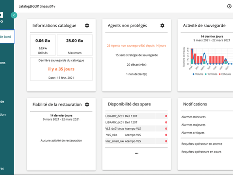Click 'LIBRARY_dc01' row with Dell 120T

(x=136, y=122)
